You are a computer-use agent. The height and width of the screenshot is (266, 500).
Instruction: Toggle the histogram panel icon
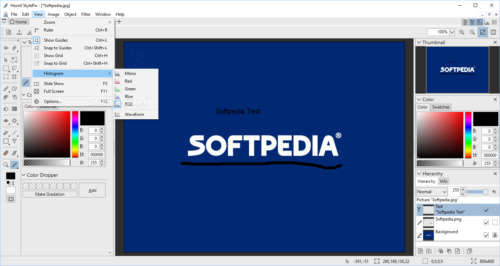[x=487, y=22]
